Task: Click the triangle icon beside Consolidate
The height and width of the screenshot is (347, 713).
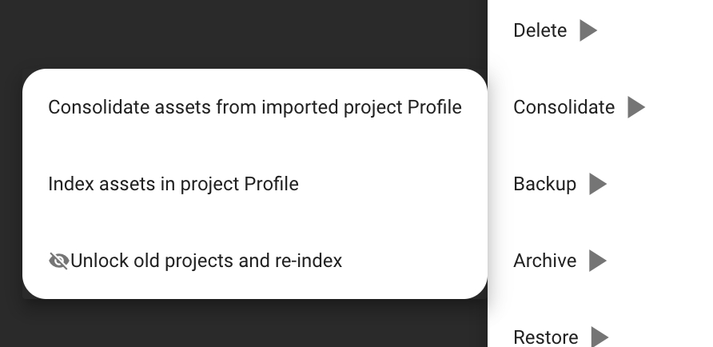Action: 636,107
